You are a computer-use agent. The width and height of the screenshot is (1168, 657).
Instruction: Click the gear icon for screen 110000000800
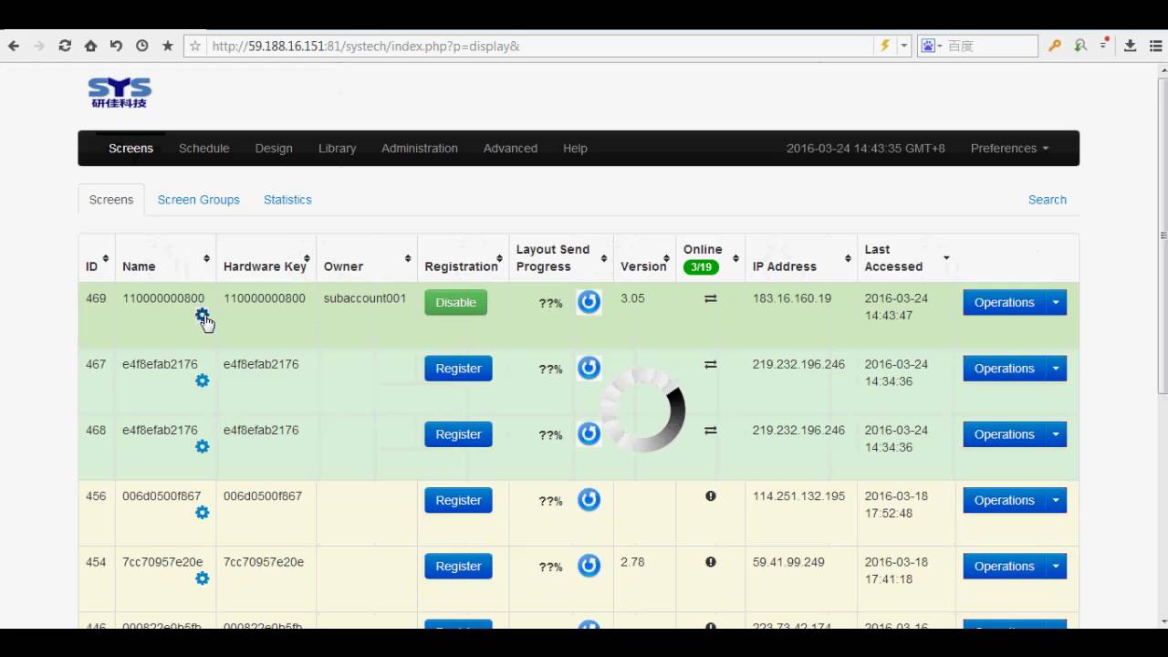pyautogui.click(x=202, y=315)
